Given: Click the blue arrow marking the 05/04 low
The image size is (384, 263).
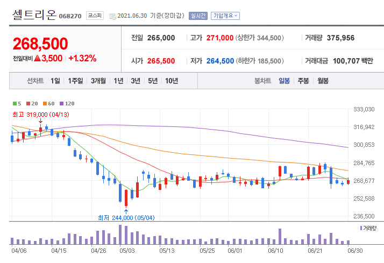Looking at the screenshot, I should (126, 211).
